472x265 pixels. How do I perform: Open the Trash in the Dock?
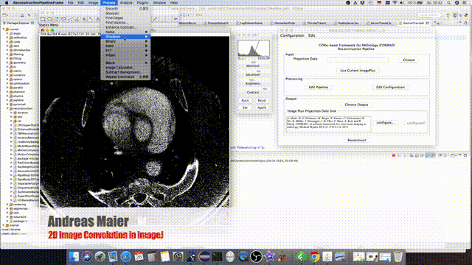click(x=398, y=257)
